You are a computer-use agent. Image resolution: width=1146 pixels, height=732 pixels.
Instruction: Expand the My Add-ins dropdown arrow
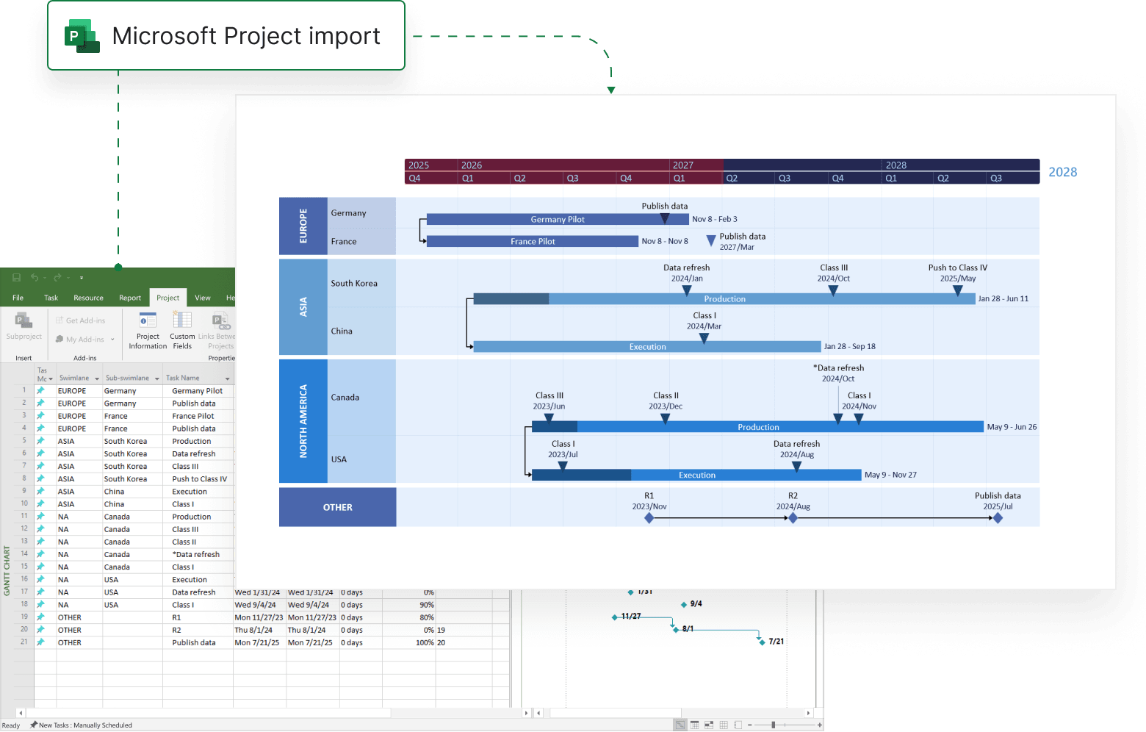[112, 340]
